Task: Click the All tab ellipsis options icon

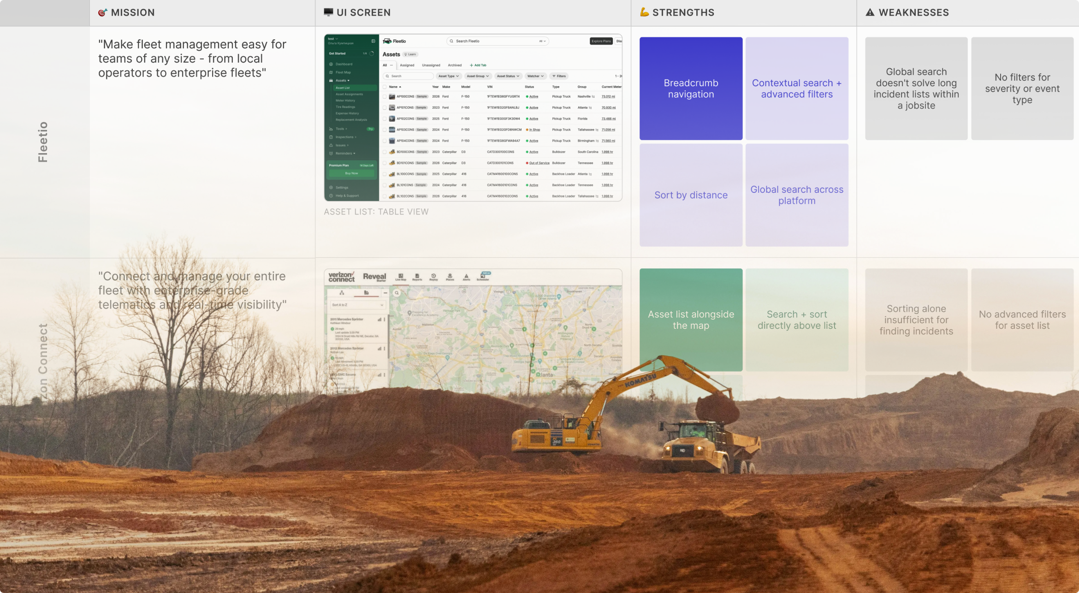Action: point(391,65)
